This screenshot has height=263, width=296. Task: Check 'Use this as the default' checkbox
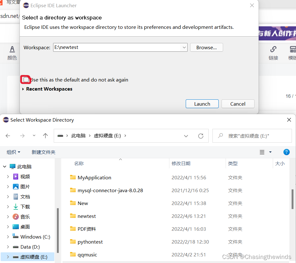tap(26, 80)
